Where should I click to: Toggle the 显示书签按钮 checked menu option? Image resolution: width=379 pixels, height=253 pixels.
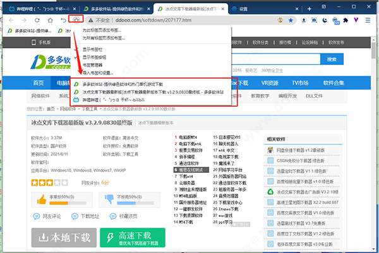[94, 57]
